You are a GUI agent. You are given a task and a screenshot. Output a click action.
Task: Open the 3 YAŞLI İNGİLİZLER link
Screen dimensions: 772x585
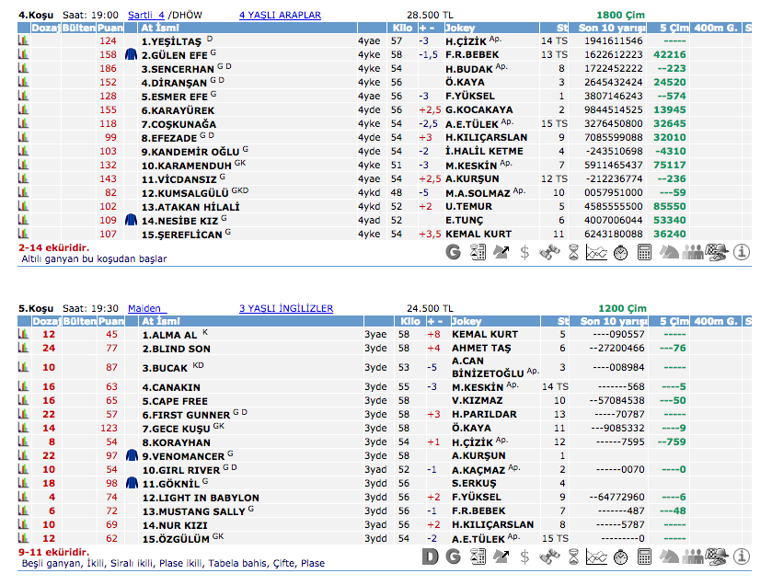(x=285, y=309)
